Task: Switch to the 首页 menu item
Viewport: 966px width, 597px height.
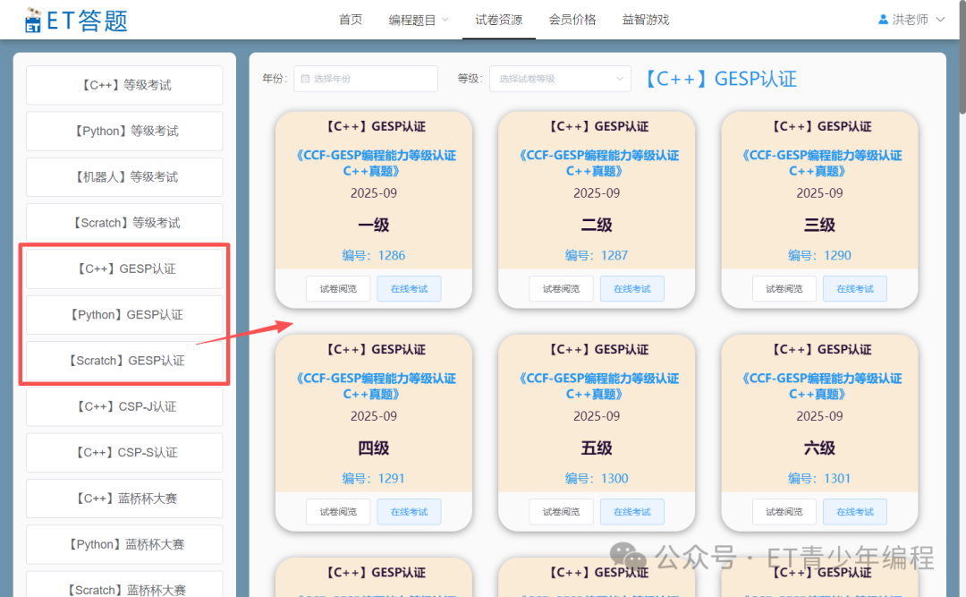Action: (351, 19)
